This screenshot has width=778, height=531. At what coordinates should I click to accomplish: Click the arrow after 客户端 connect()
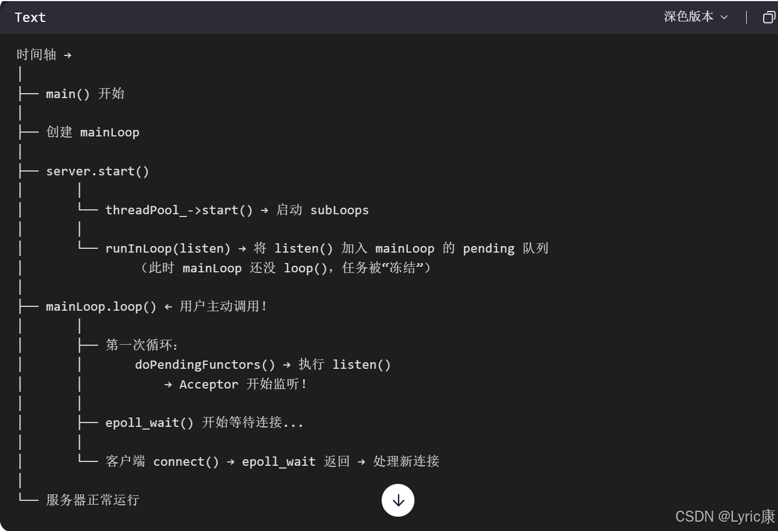coord(232,461)
